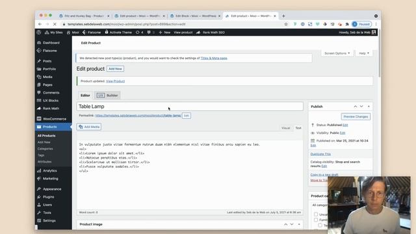416x234 pixels.
Task: Close the Edit Block browser tab
Action: (220, 16)
